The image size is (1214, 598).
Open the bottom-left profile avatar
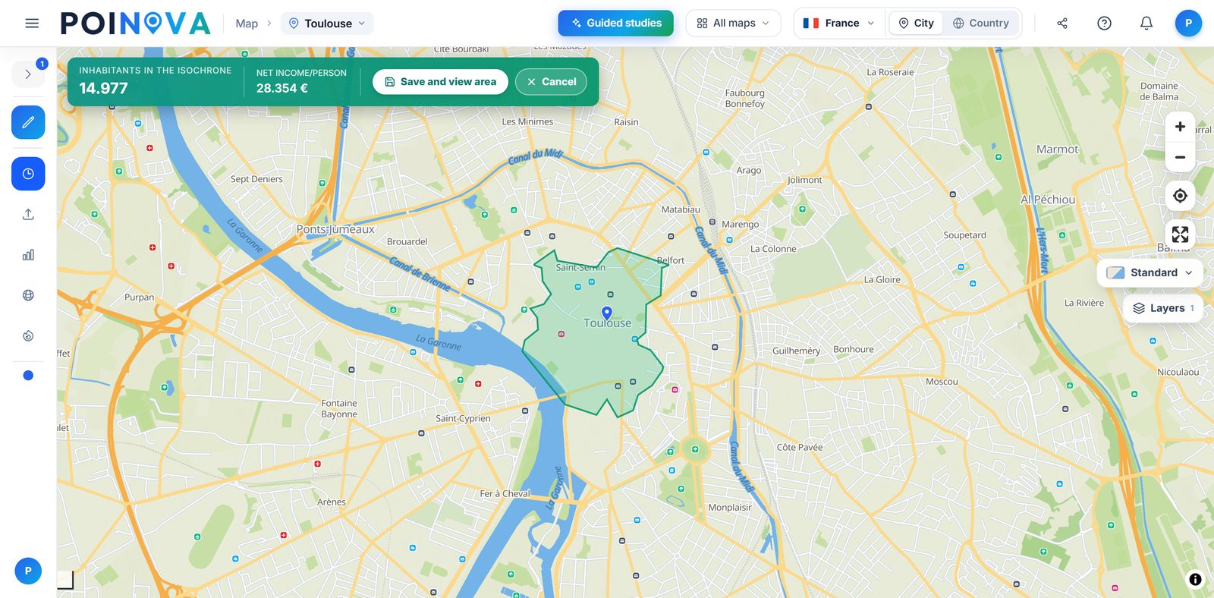pyautogui.click(x=28, y=571)
